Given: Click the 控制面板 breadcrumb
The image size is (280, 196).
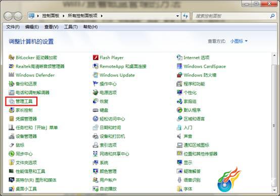Looking at the screenshot, I should pos(51,16).
